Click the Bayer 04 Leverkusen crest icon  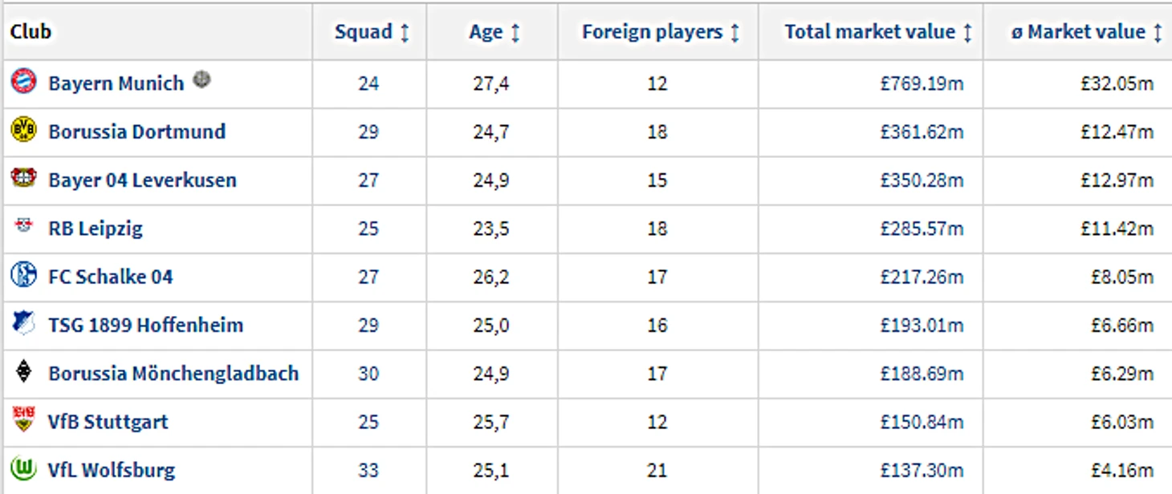pos(23,178)
